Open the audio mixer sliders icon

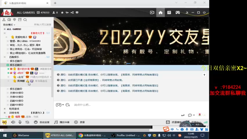[x=27, y=122]
